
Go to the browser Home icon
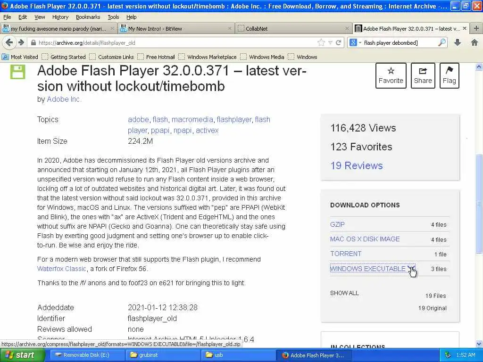475,42
